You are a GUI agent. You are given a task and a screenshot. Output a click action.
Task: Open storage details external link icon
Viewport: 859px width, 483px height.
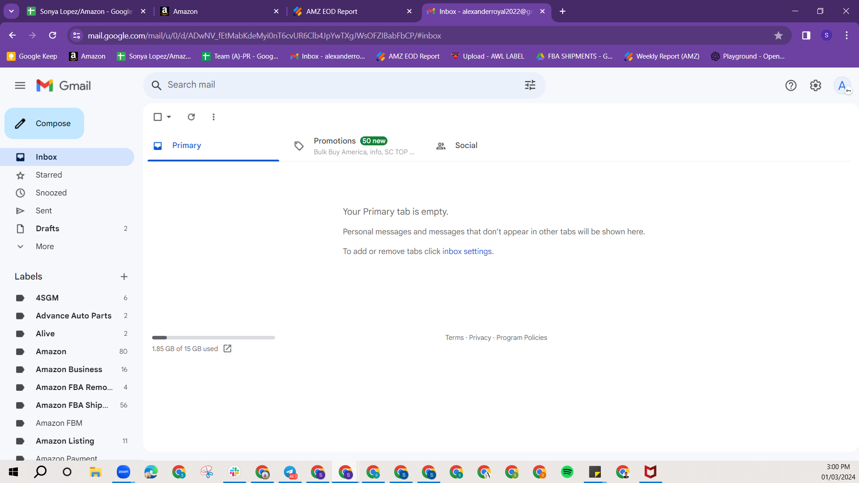tap(227, 348)
